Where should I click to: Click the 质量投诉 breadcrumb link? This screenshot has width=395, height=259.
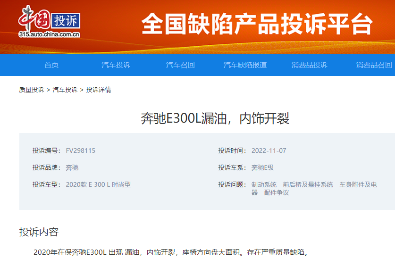(x=32, y=90)
